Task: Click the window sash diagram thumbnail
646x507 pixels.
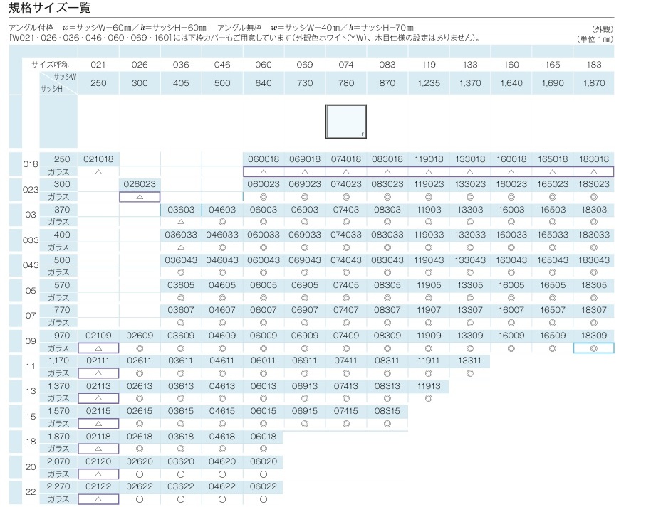Action: (x=345, y=122)
